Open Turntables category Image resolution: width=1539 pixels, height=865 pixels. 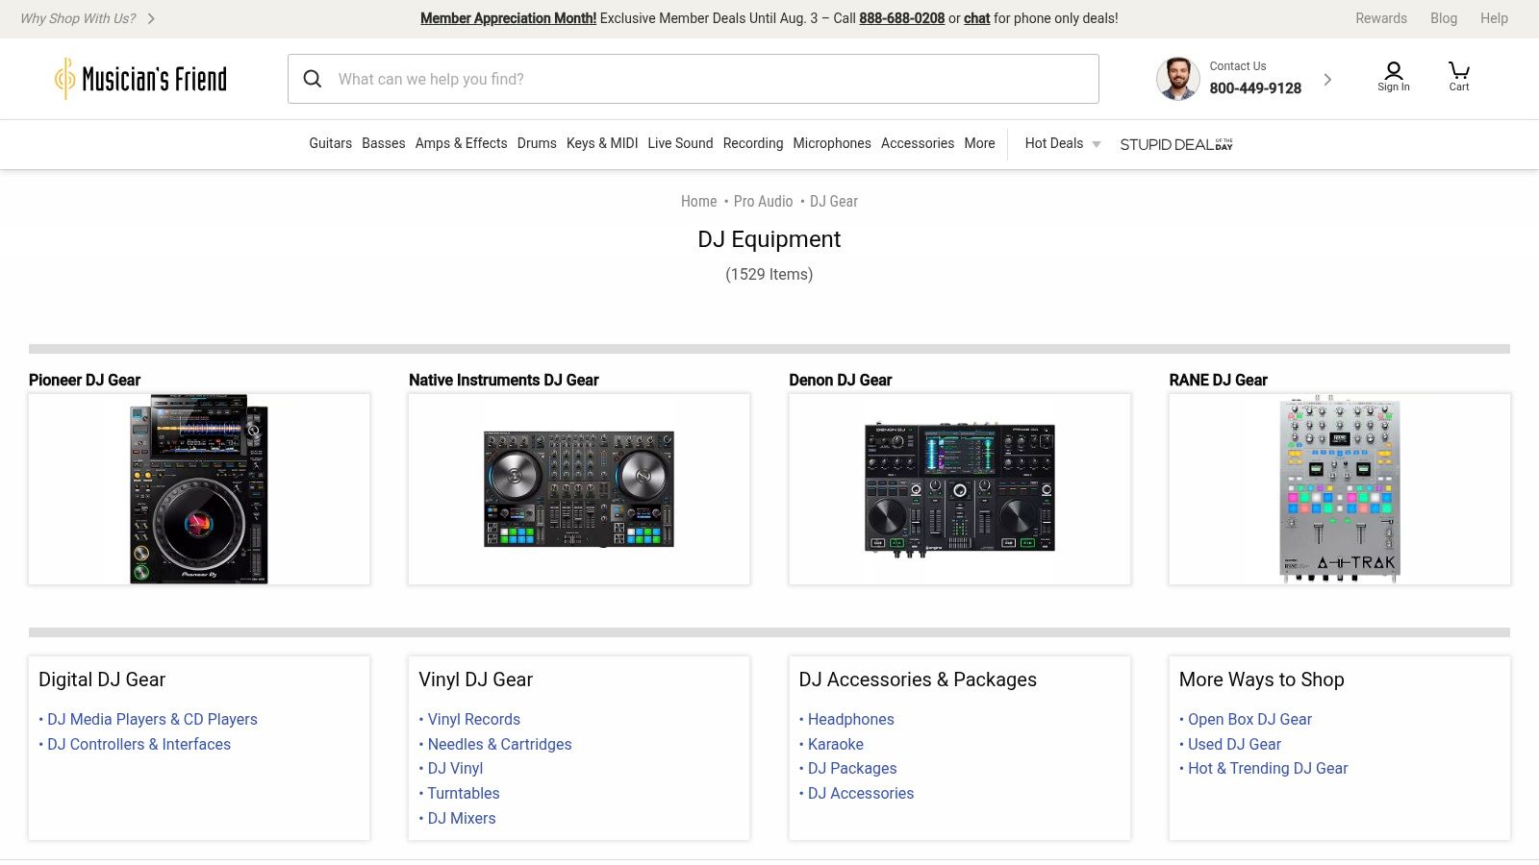463,793
